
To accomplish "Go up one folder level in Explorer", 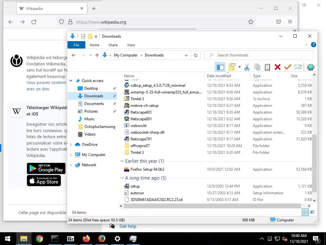I will pos(97,55).
